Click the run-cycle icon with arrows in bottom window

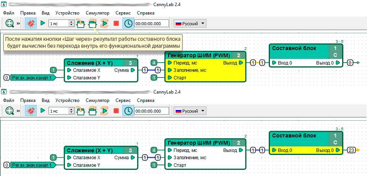pyautogui.click(x=104, y=111)
